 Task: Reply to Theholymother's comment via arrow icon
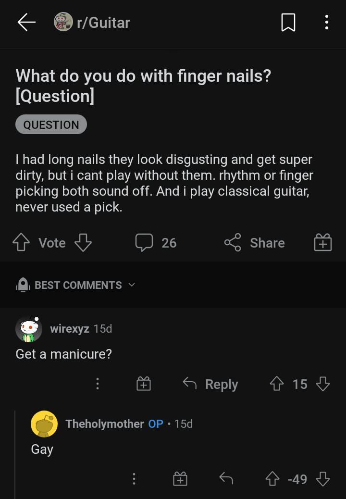point(226,478)
